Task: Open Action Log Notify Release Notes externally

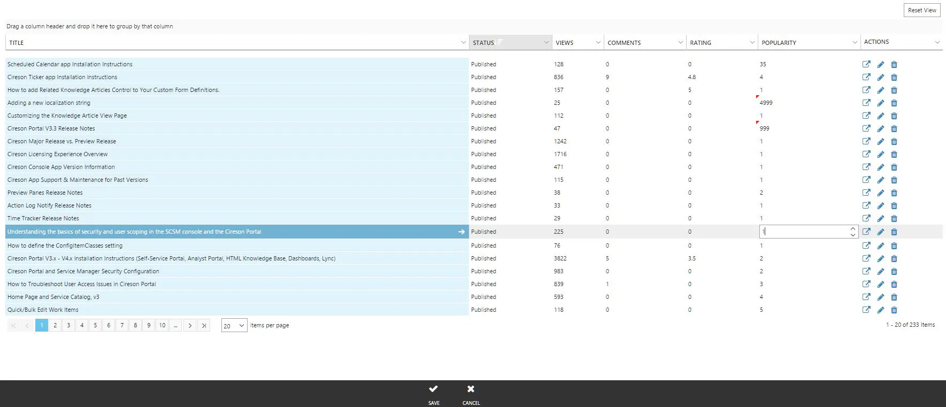Action: [x=866, y=205]
